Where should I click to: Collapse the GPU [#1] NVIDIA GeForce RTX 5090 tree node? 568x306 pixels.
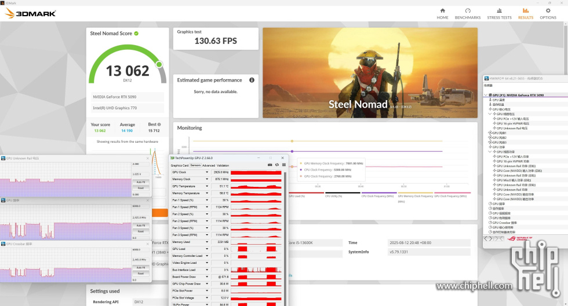(486, 95)
